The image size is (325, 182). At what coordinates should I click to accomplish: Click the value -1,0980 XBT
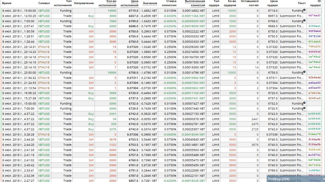(149, 52)
